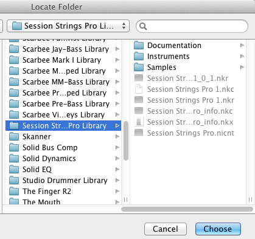Select the ro_info.nkx file icon
This screenshot has width=255, height=239.
[x=139, y=122]
